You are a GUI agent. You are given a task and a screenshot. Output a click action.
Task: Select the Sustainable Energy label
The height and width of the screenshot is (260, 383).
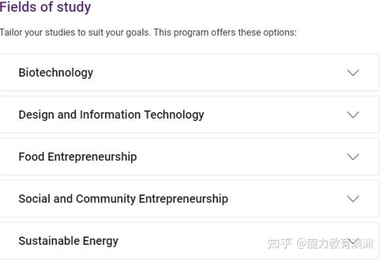pyautogui.click(x=68, y=241)
